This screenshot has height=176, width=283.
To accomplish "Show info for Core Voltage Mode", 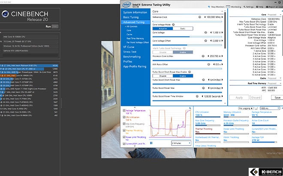I will (173, 24).
